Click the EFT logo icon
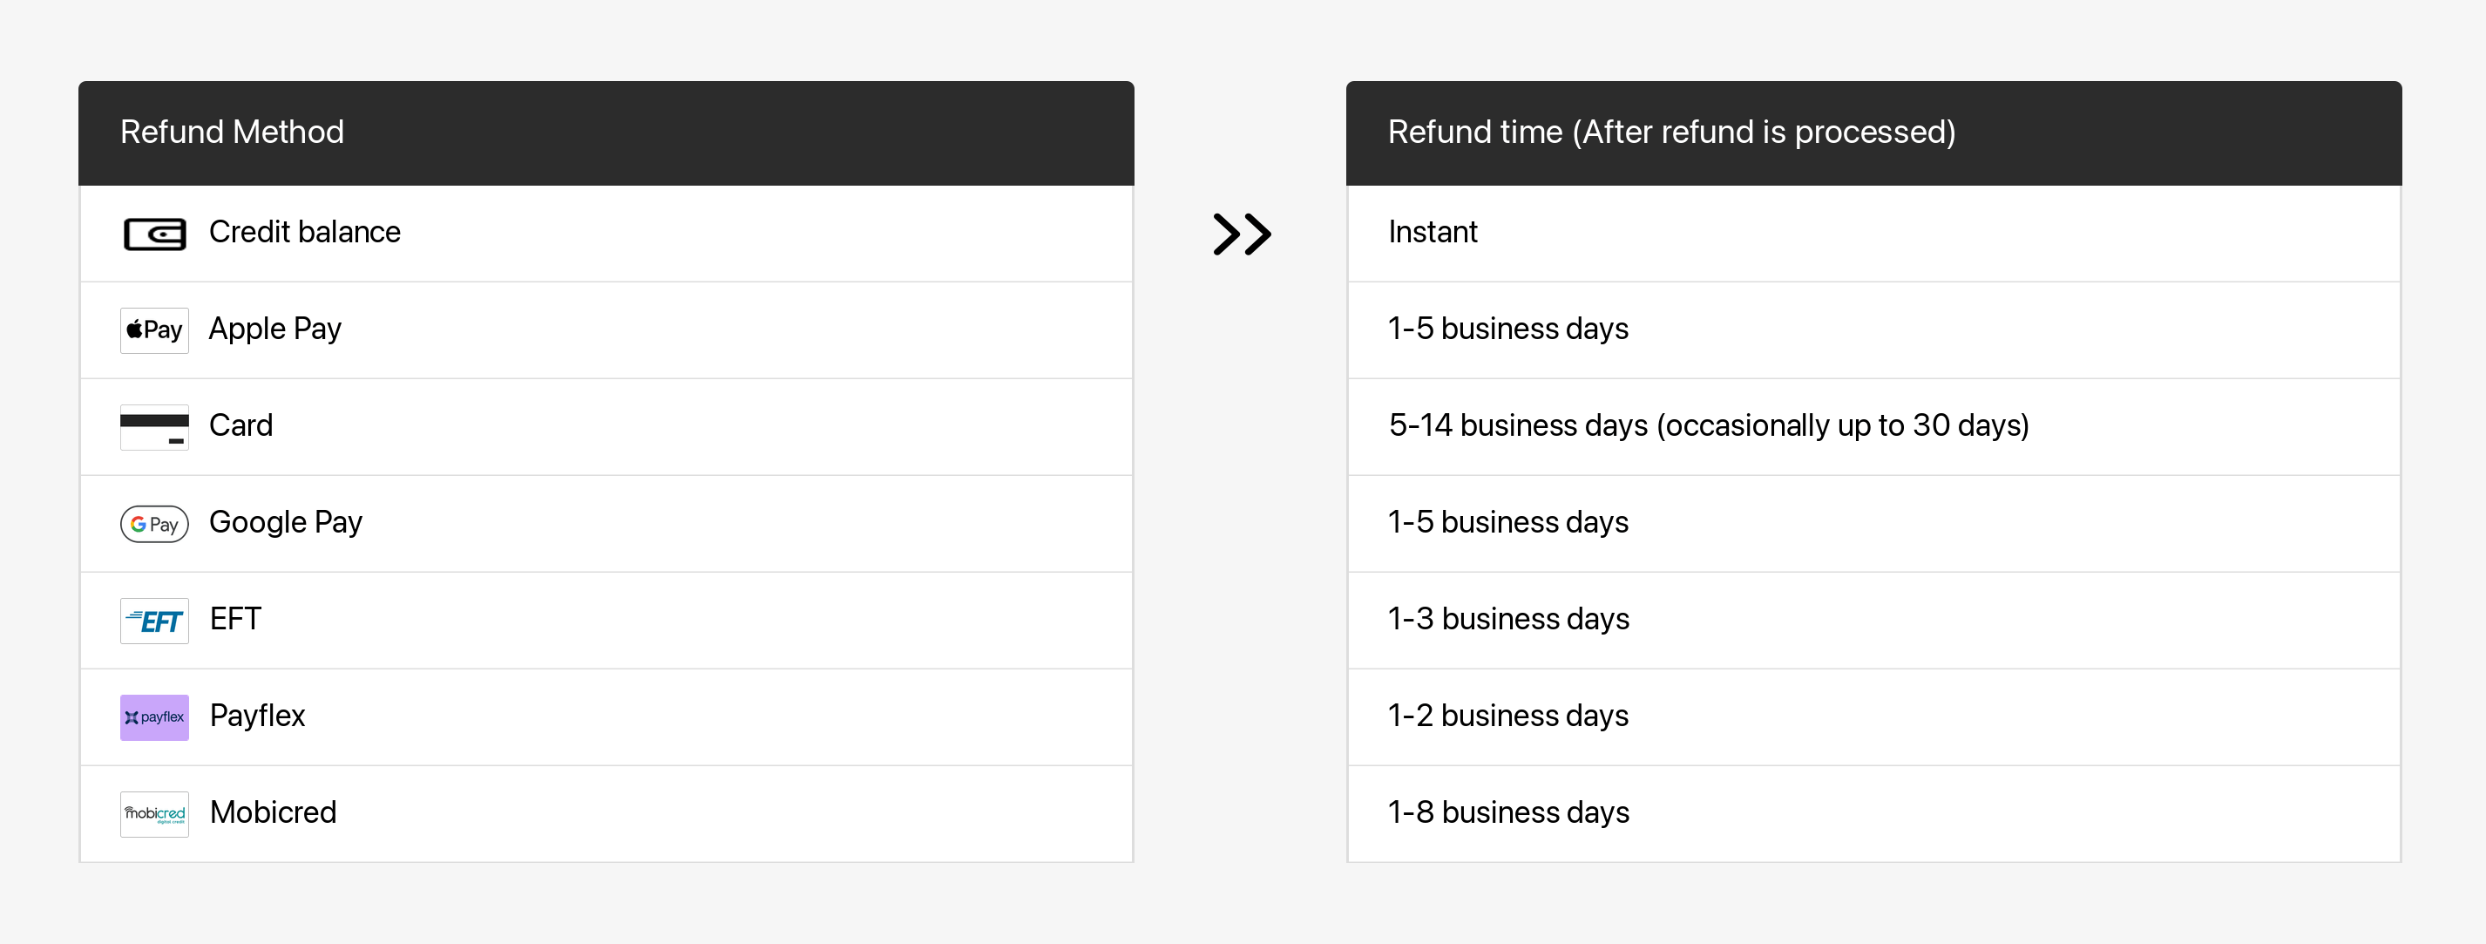2486x944 pixels. (154, 621)
